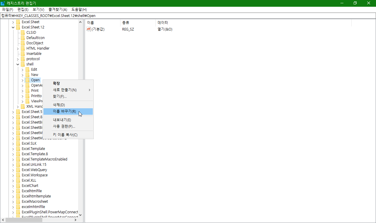Expand the Excel.SLK key
Viewport: 376px width, 223px height.
[x=13, y=143]
